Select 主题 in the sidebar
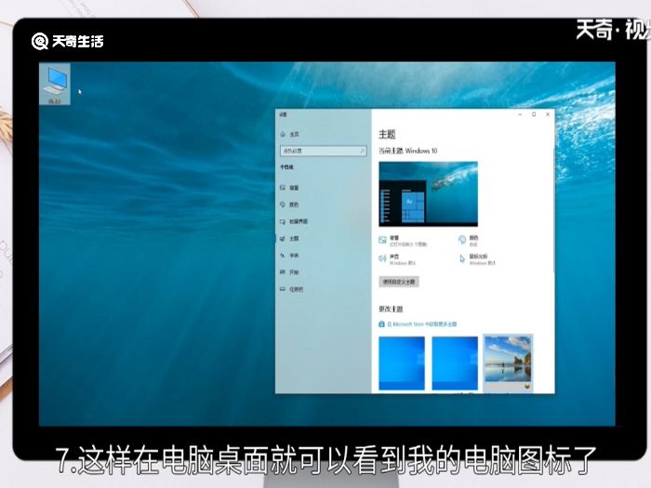651x488 pixels. 290,239
